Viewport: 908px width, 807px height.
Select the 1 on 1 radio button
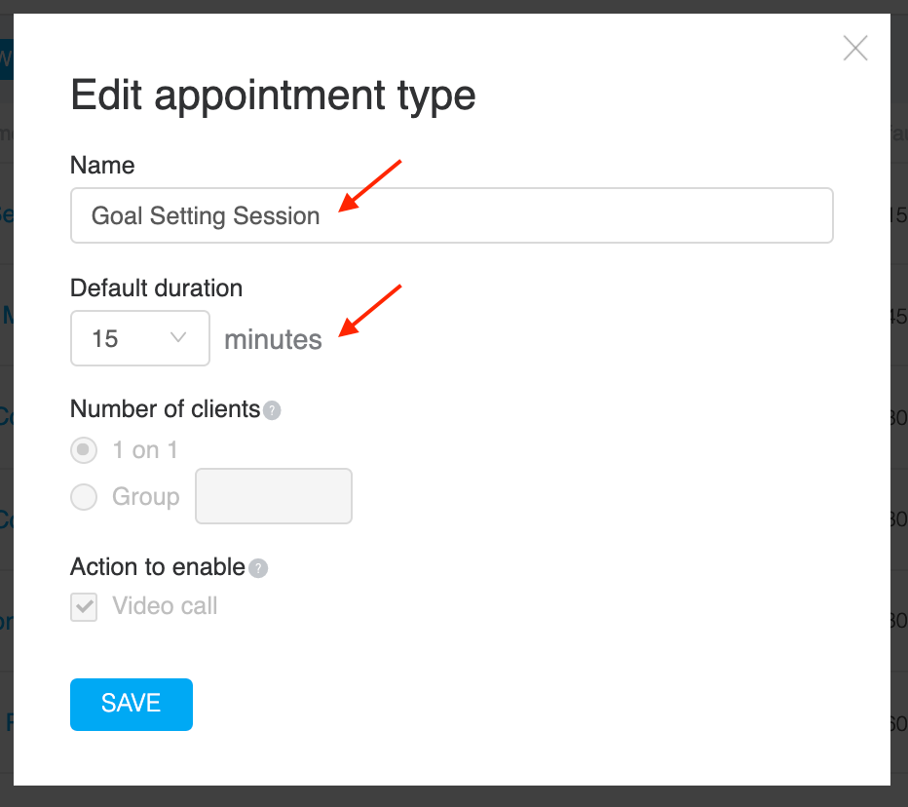point(84,450)
